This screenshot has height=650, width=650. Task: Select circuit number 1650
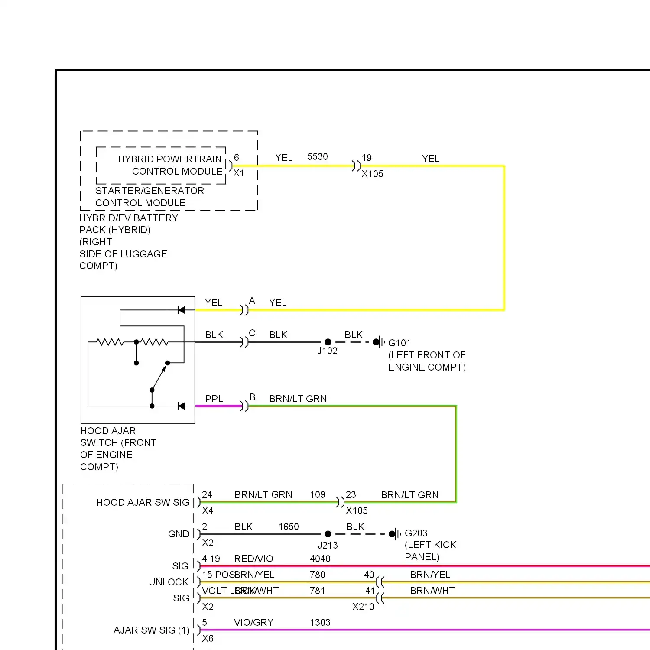pos(289,526)
